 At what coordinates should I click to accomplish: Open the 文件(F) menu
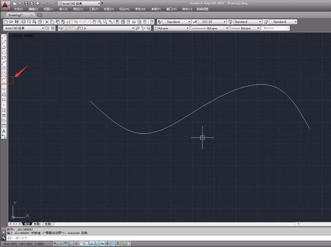pos(18,9)
